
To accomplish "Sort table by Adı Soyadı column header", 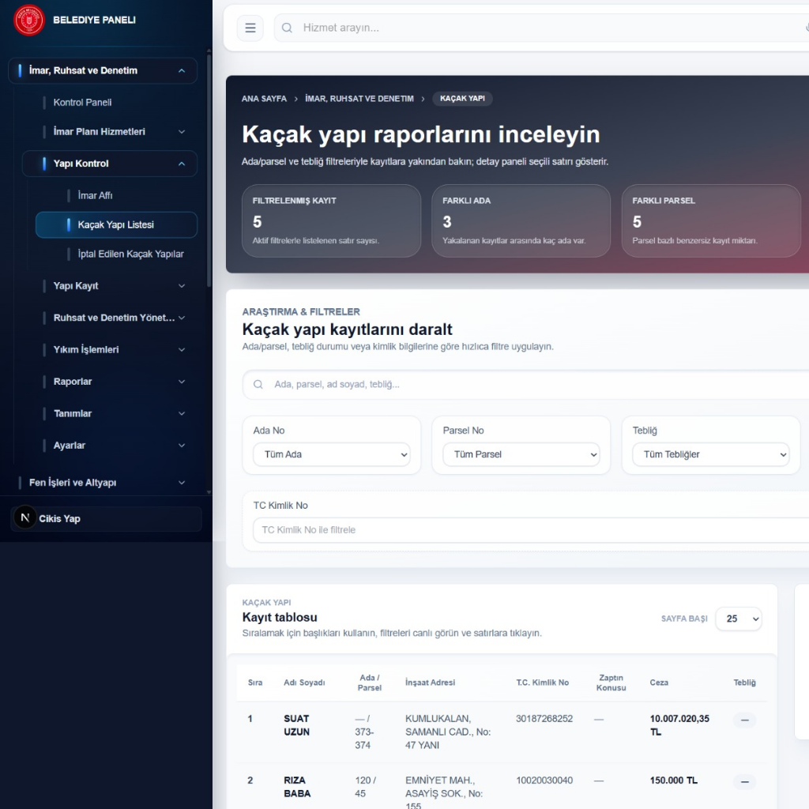I will (304, 683).
